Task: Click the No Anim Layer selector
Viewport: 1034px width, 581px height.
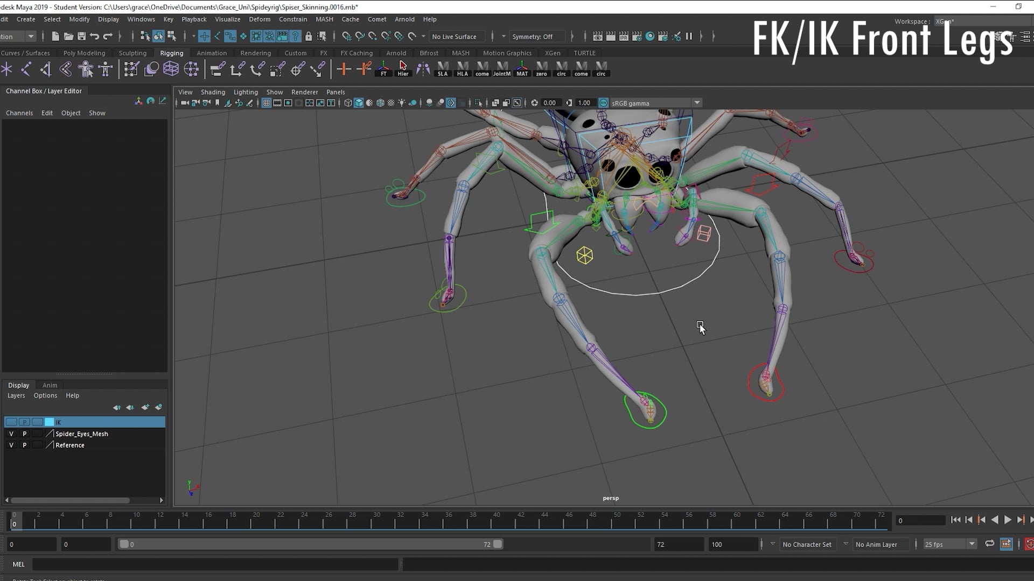Action: 881,544
